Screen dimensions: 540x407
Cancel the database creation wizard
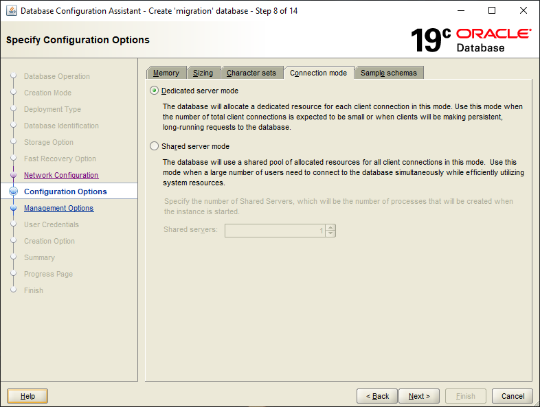coord(513,396)
